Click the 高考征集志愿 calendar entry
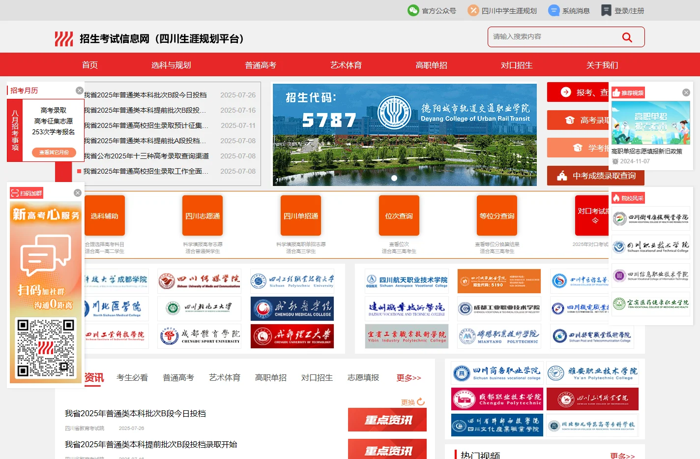This screenshot has height=459, width=700. (x=54, y=121)
